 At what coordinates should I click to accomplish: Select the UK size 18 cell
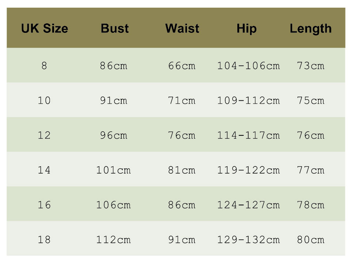pos(44,240)
